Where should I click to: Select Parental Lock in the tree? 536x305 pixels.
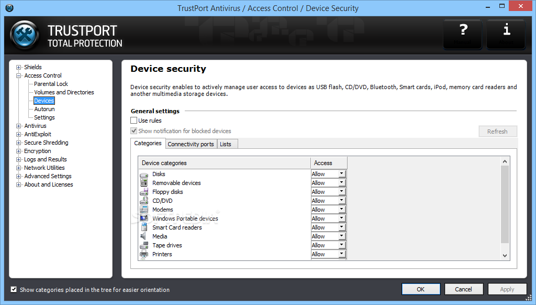click(x=51, y=84)
